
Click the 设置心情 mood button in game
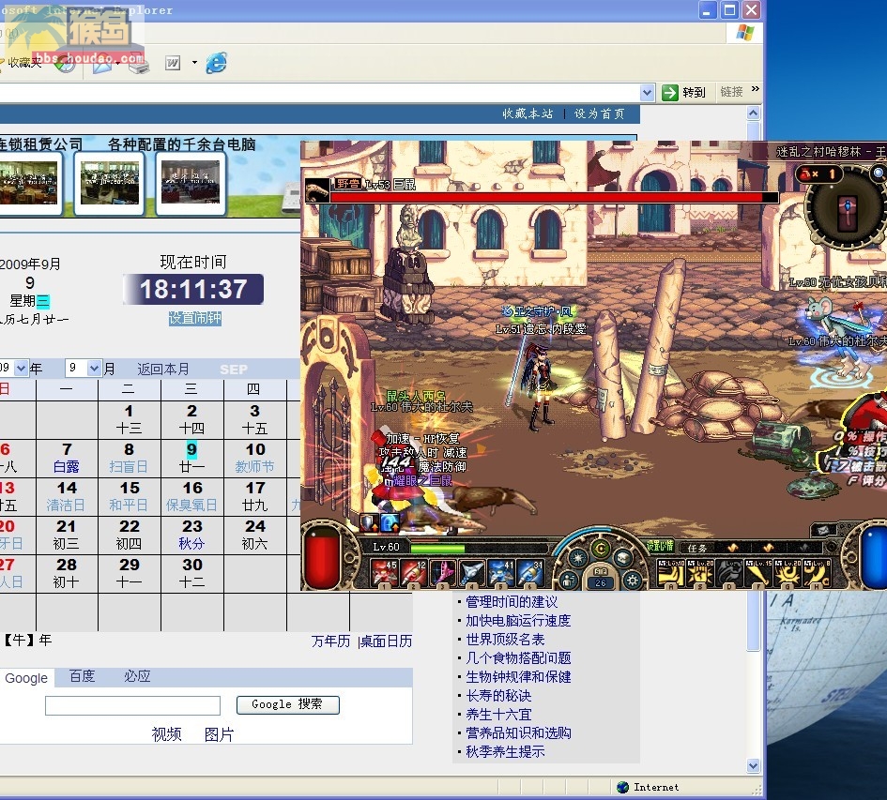tap(660, 546)
